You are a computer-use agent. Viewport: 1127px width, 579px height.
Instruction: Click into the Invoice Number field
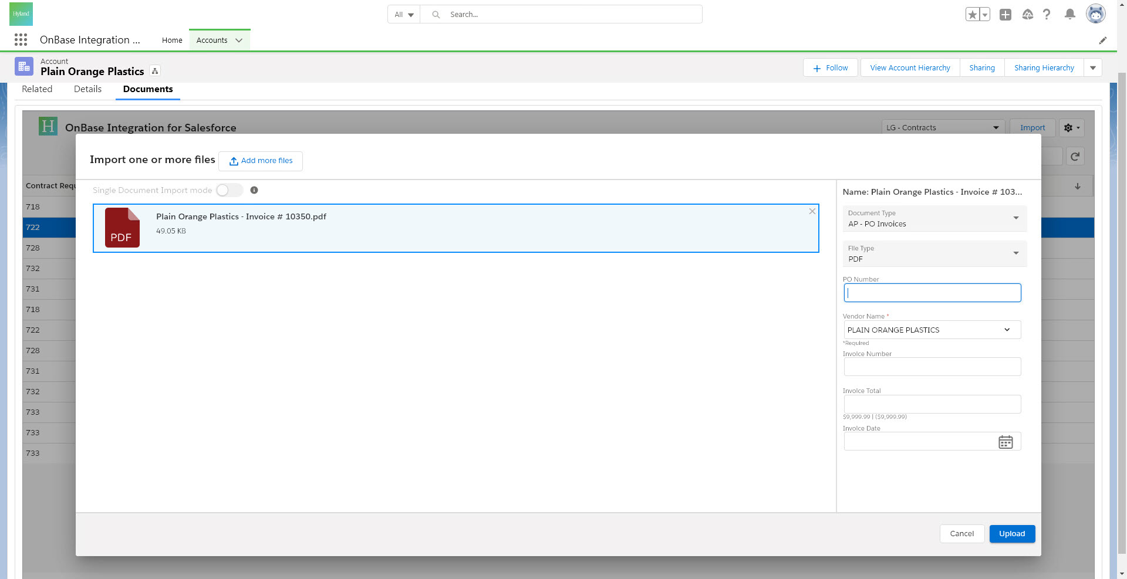tap(932, 367)
